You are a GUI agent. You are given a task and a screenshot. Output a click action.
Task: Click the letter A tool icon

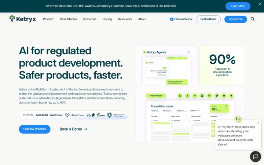pos(187,96)
